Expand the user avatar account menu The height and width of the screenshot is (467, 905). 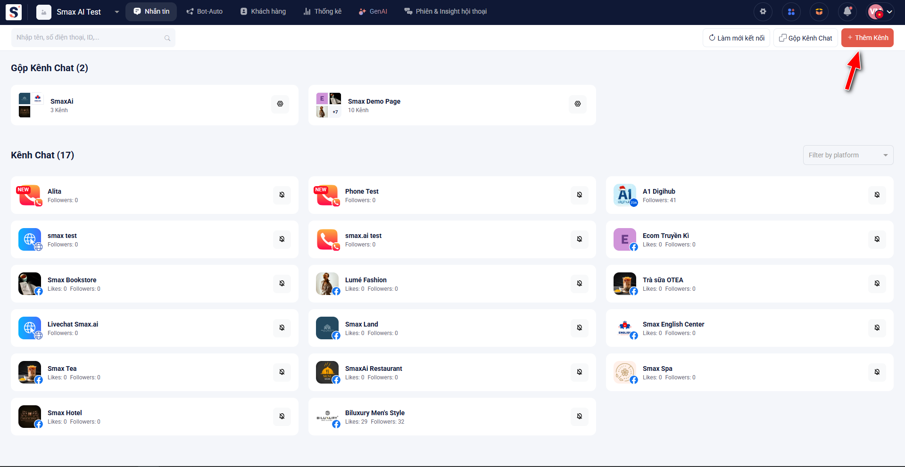tap(880, 12)
